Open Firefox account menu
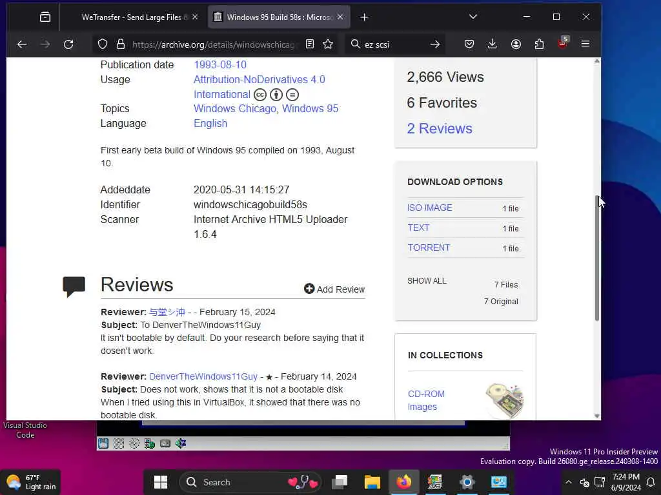The height and width of the screenshot is (495, 661). coord(516,44)
